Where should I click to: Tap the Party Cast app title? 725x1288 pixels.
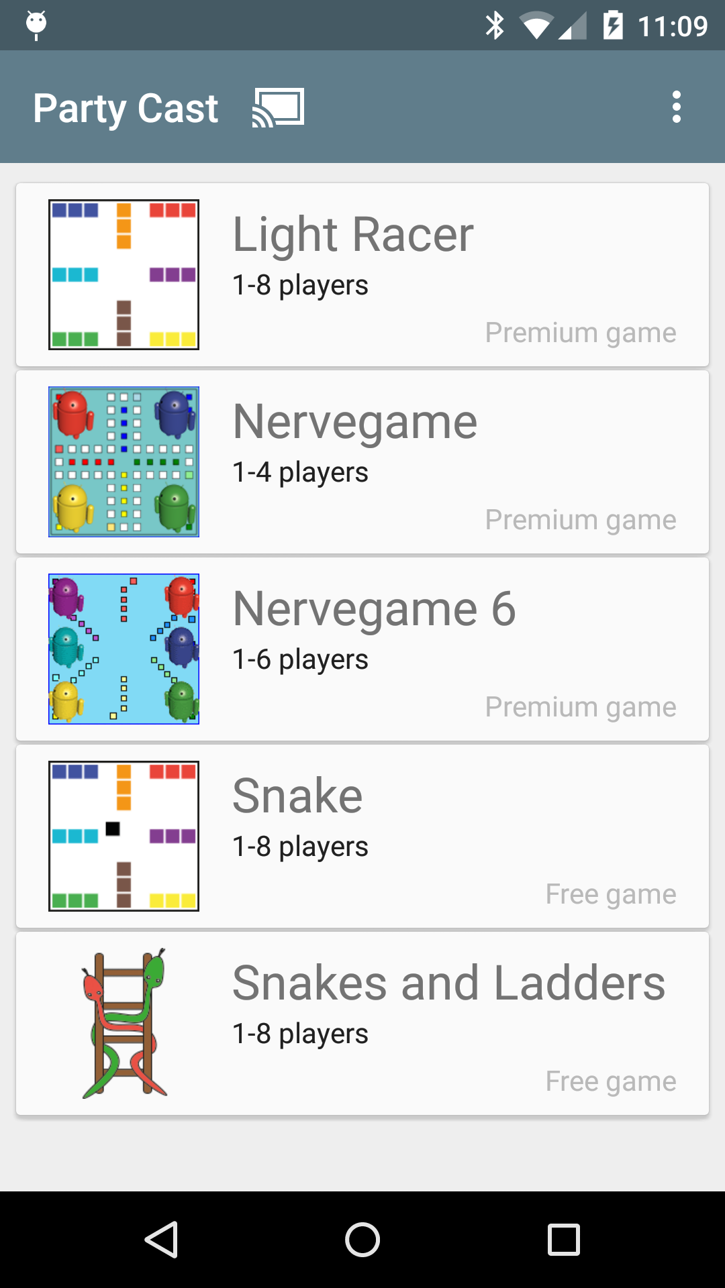point(126,108)
